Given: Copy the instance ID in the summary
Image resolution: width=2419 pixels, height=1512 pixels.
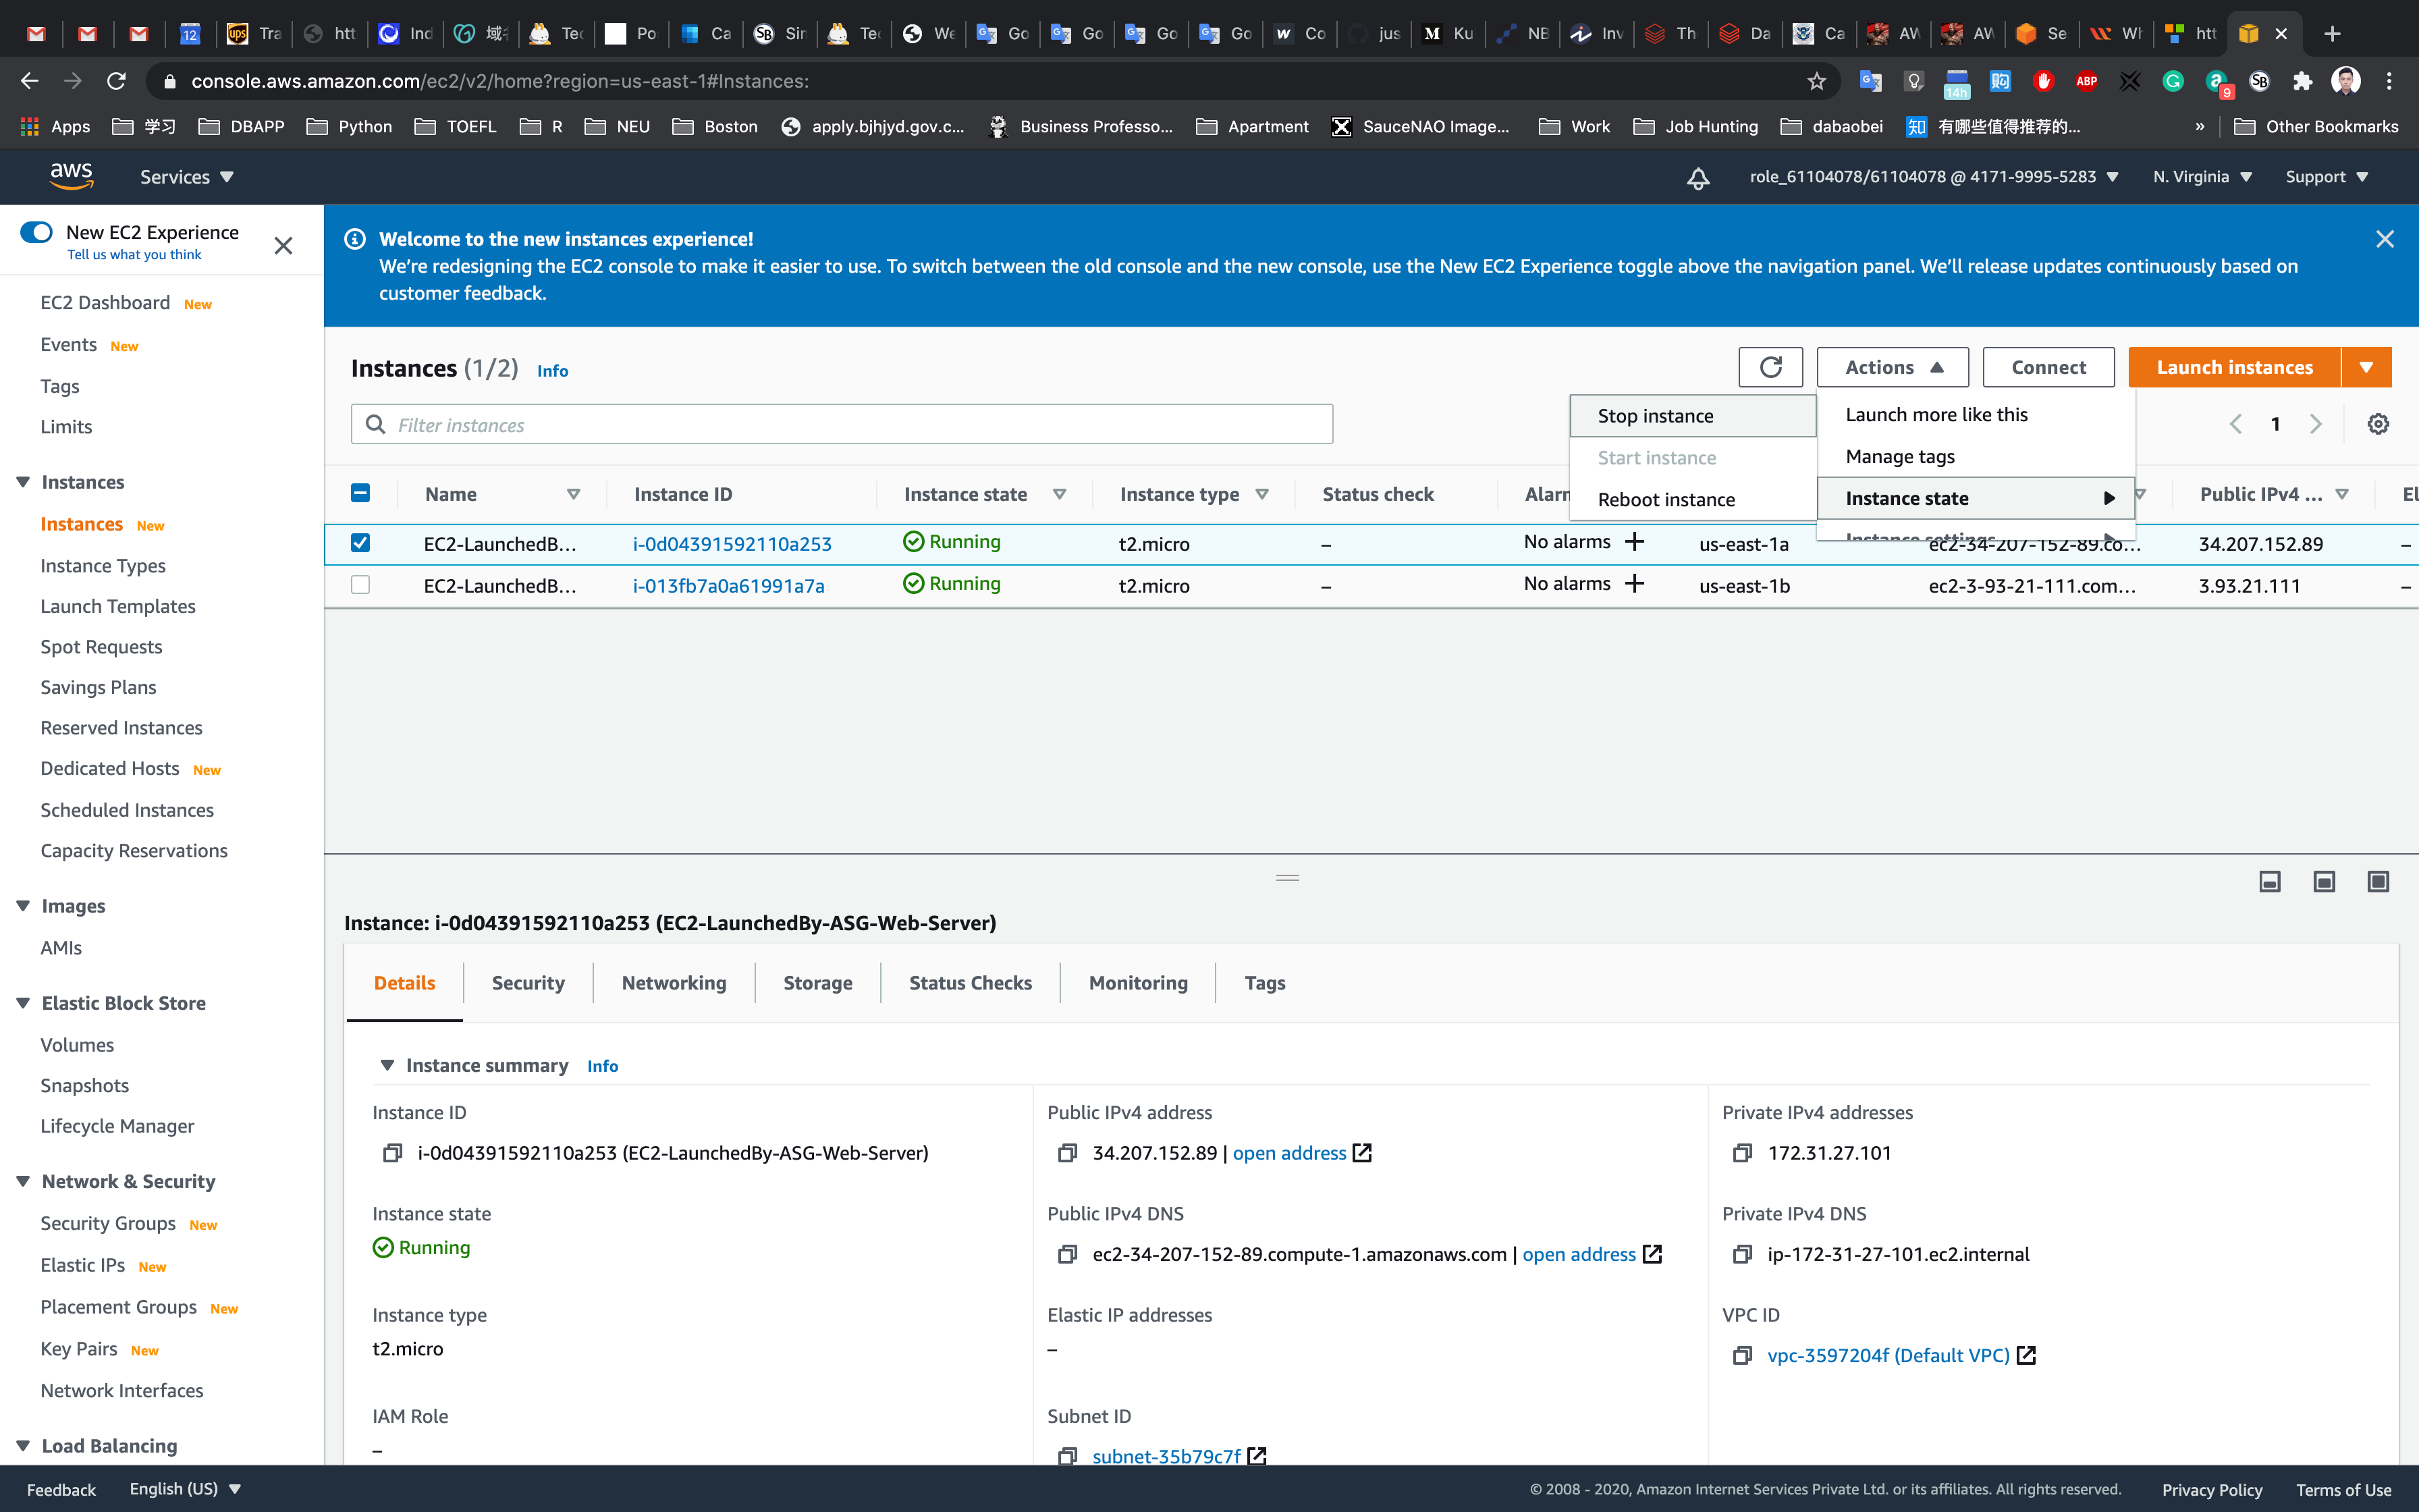Looking at the screenshot, I should pyautogui.click(x=392, y=1153).
